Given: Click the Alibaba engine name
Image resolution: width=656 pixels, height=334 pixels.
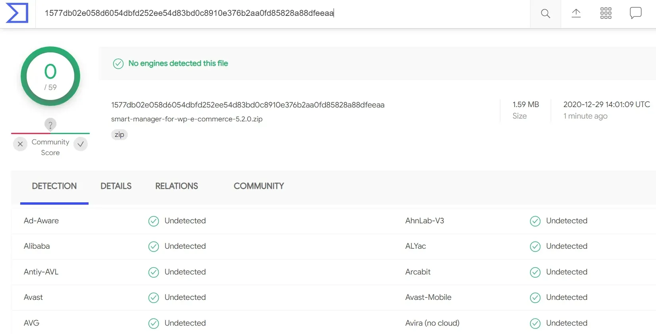Looking at the screenshot, I should point(37,246).
